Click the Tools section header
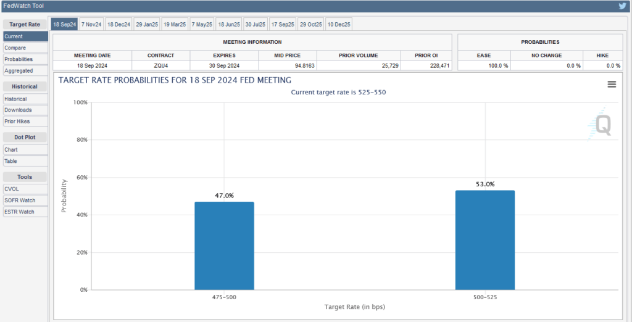The image size is (632, 322). click(x=25, y=176)
